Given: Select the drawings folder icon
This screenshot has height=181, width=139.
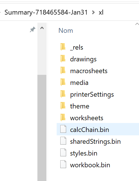Looking at the screenshot, I should (63, 59).
